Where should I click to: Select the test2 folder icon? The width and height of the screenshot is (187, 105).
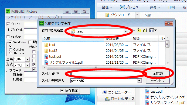tap(46, 51)
